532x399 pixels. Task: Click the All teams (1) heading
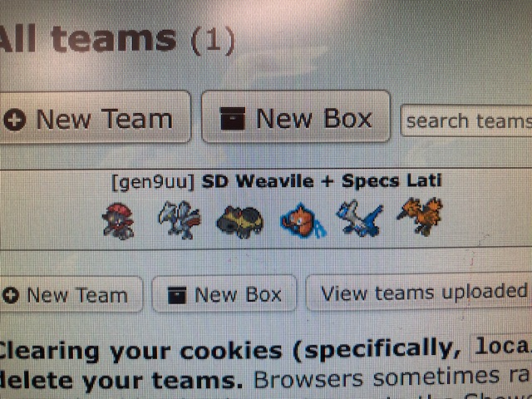(117, 40)
